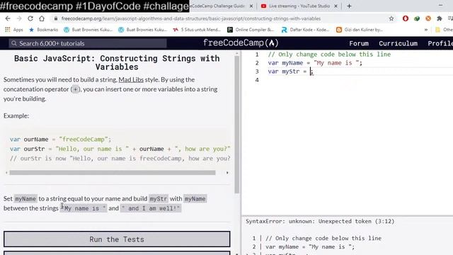Bookmark this page with the star icon
Viewport: 453px width, 255px height.
(391, 18)
